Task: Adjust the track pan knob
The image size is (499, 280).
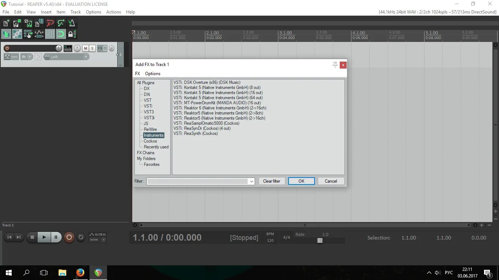Action: (x=77, y=48)
